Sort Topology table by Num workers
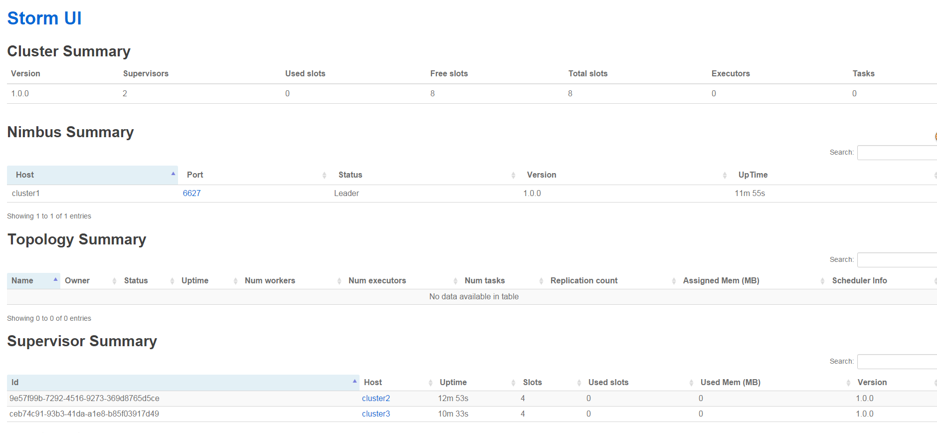Image resolution: width=937 pixels, height=433 pixels. (x=292, y=281)
